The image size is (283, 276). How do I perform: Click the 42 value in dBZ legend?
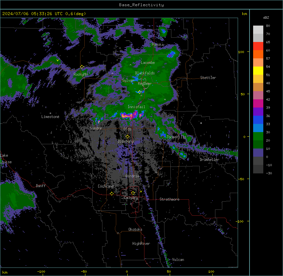pyautogui.click(x=268, y=99)
